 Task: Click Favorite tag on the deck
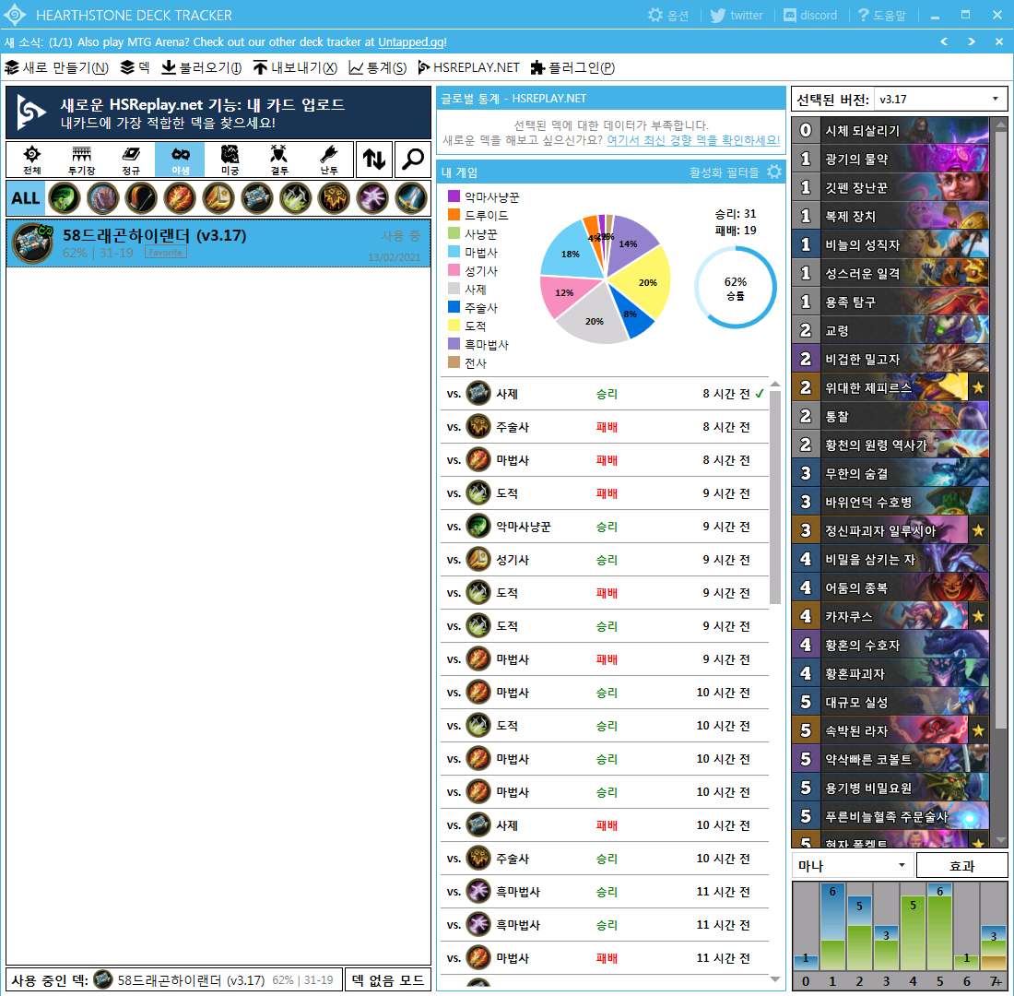coord(166,252)
